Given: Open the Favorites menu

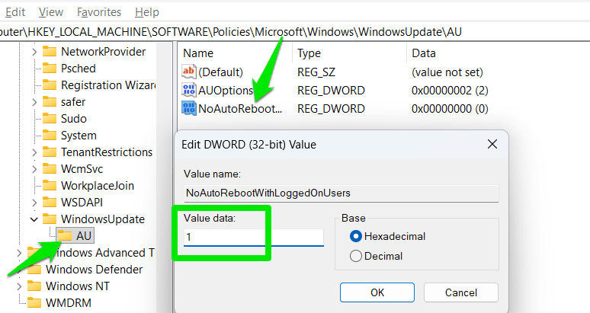Looking at the screenshot, I should 99,12.
